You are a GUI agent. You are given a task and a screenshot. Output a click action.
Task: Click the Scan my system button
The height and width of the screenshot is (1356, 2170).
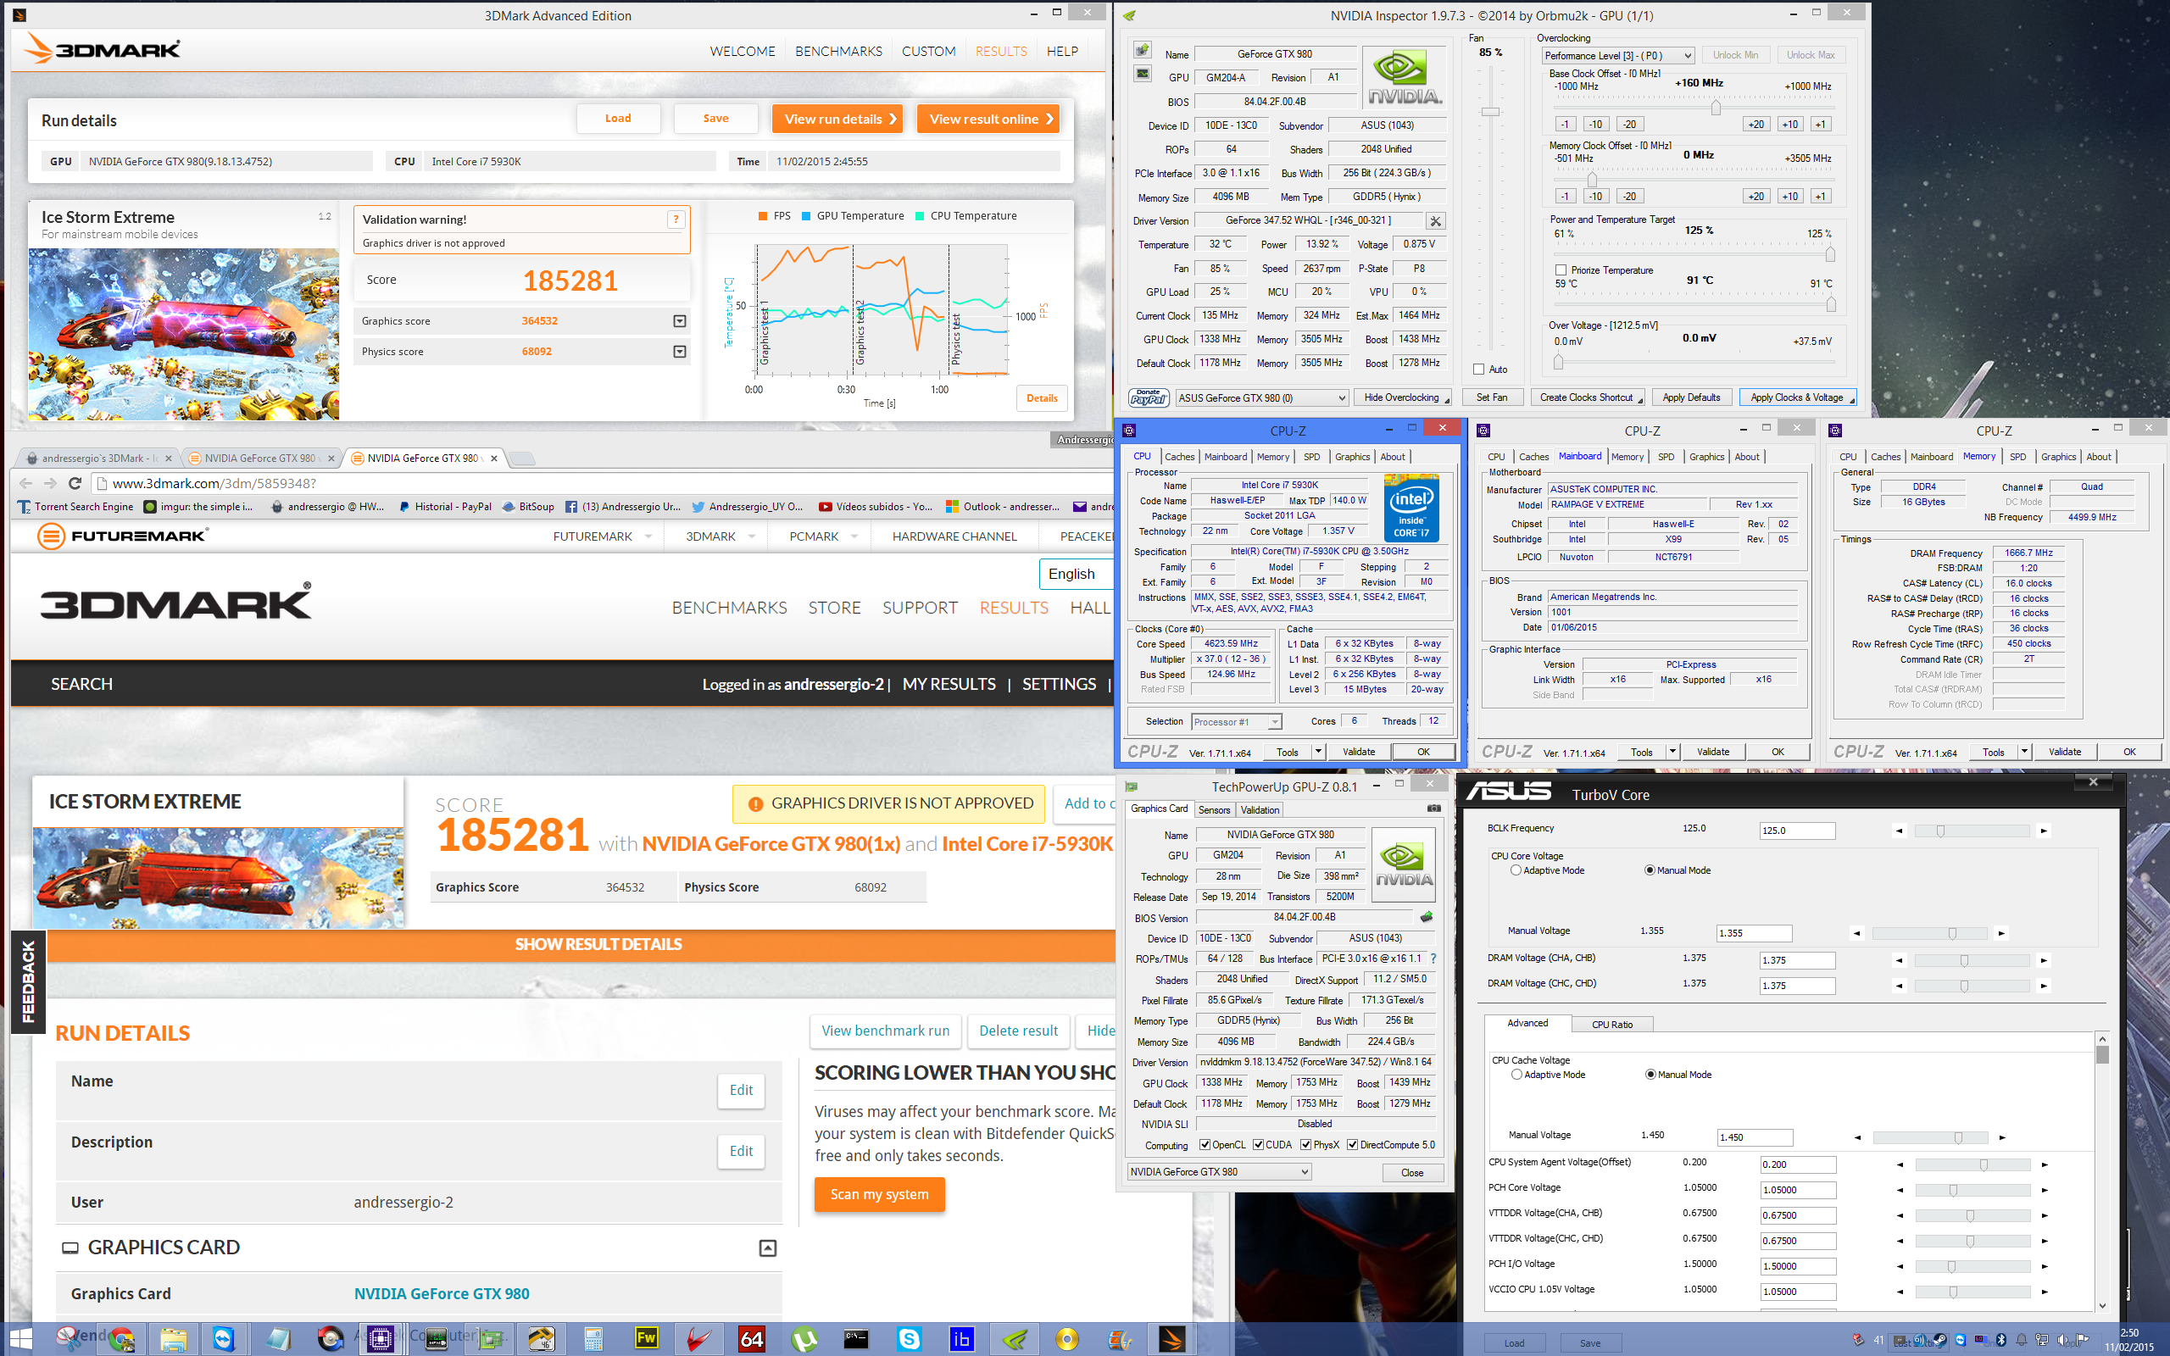[879, 1195]
